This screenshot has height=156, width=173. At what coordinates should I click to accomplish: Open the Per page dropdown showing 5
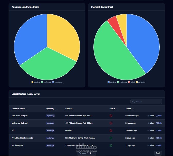(x=92, y=153)
